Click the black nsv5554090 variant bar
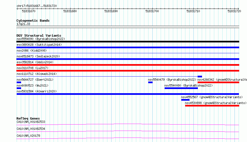247x142 pixels. pyautogui.click(x=128, y=42)
